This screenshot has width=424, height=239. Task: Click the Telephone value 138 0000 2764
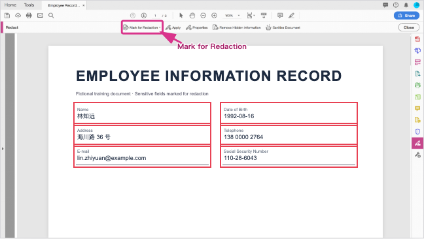(x=243, y=137)
